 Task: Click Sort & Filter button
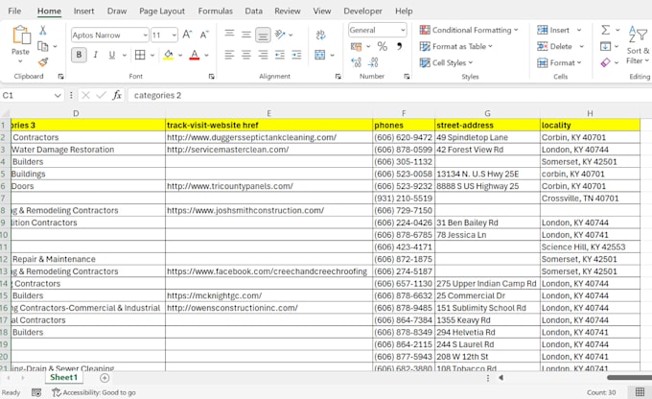pyautogui.click(x=638, y=45)
